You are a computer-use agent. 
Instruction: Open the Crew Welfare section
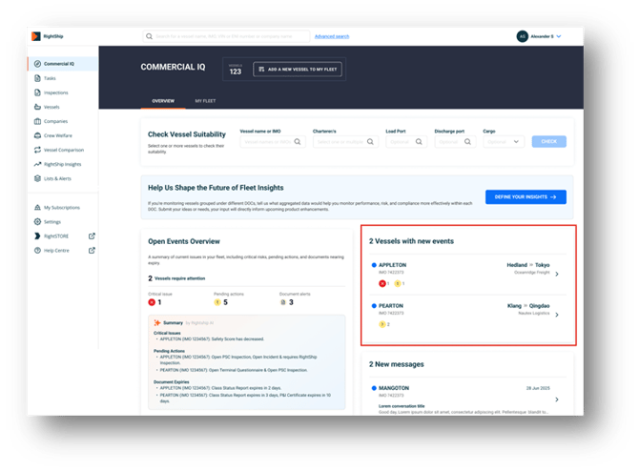tap(57, 135)
